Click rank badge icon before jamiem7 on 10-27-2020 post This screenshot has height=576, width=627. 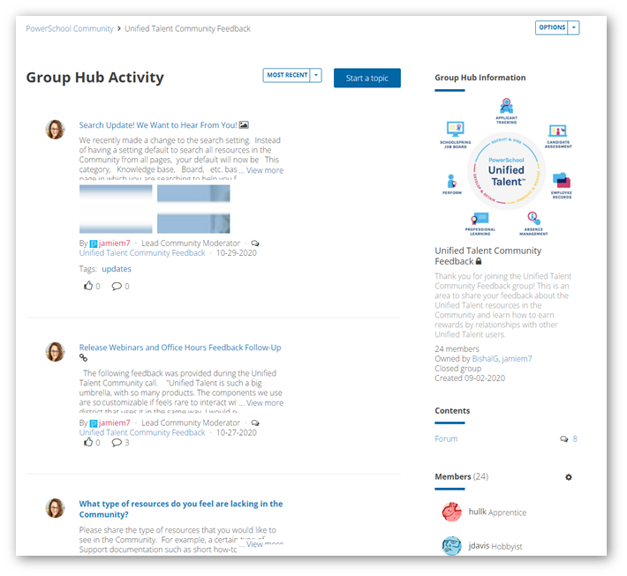[94, 423]
